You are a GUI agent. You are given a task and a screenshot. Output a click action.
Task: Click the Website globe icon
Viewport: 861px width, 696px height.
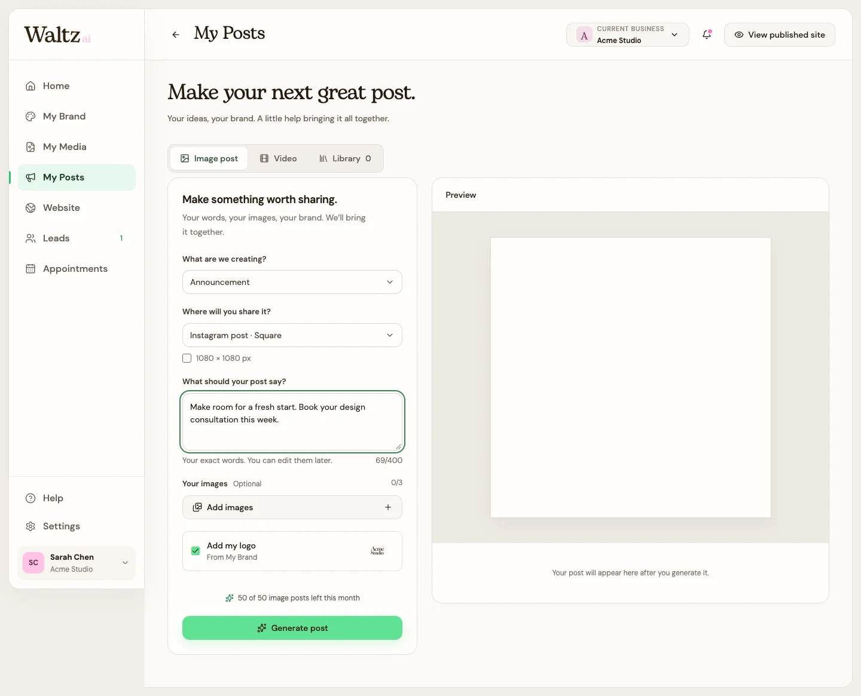pos(30,208)
